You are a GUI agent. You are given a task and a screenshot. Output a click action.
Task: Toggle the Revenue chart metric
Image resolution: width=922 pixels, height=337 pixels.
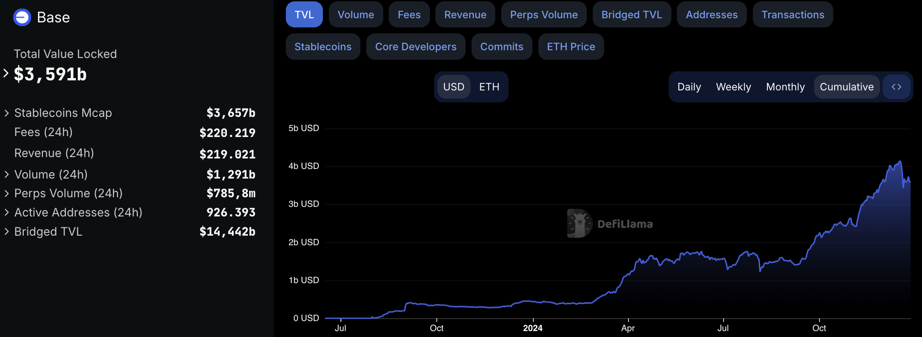coord(465,15)
